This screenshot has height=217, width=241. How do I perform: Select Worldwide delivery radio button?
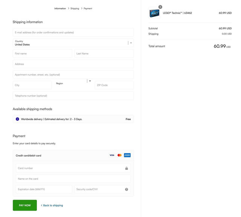[x=17, y=119]
